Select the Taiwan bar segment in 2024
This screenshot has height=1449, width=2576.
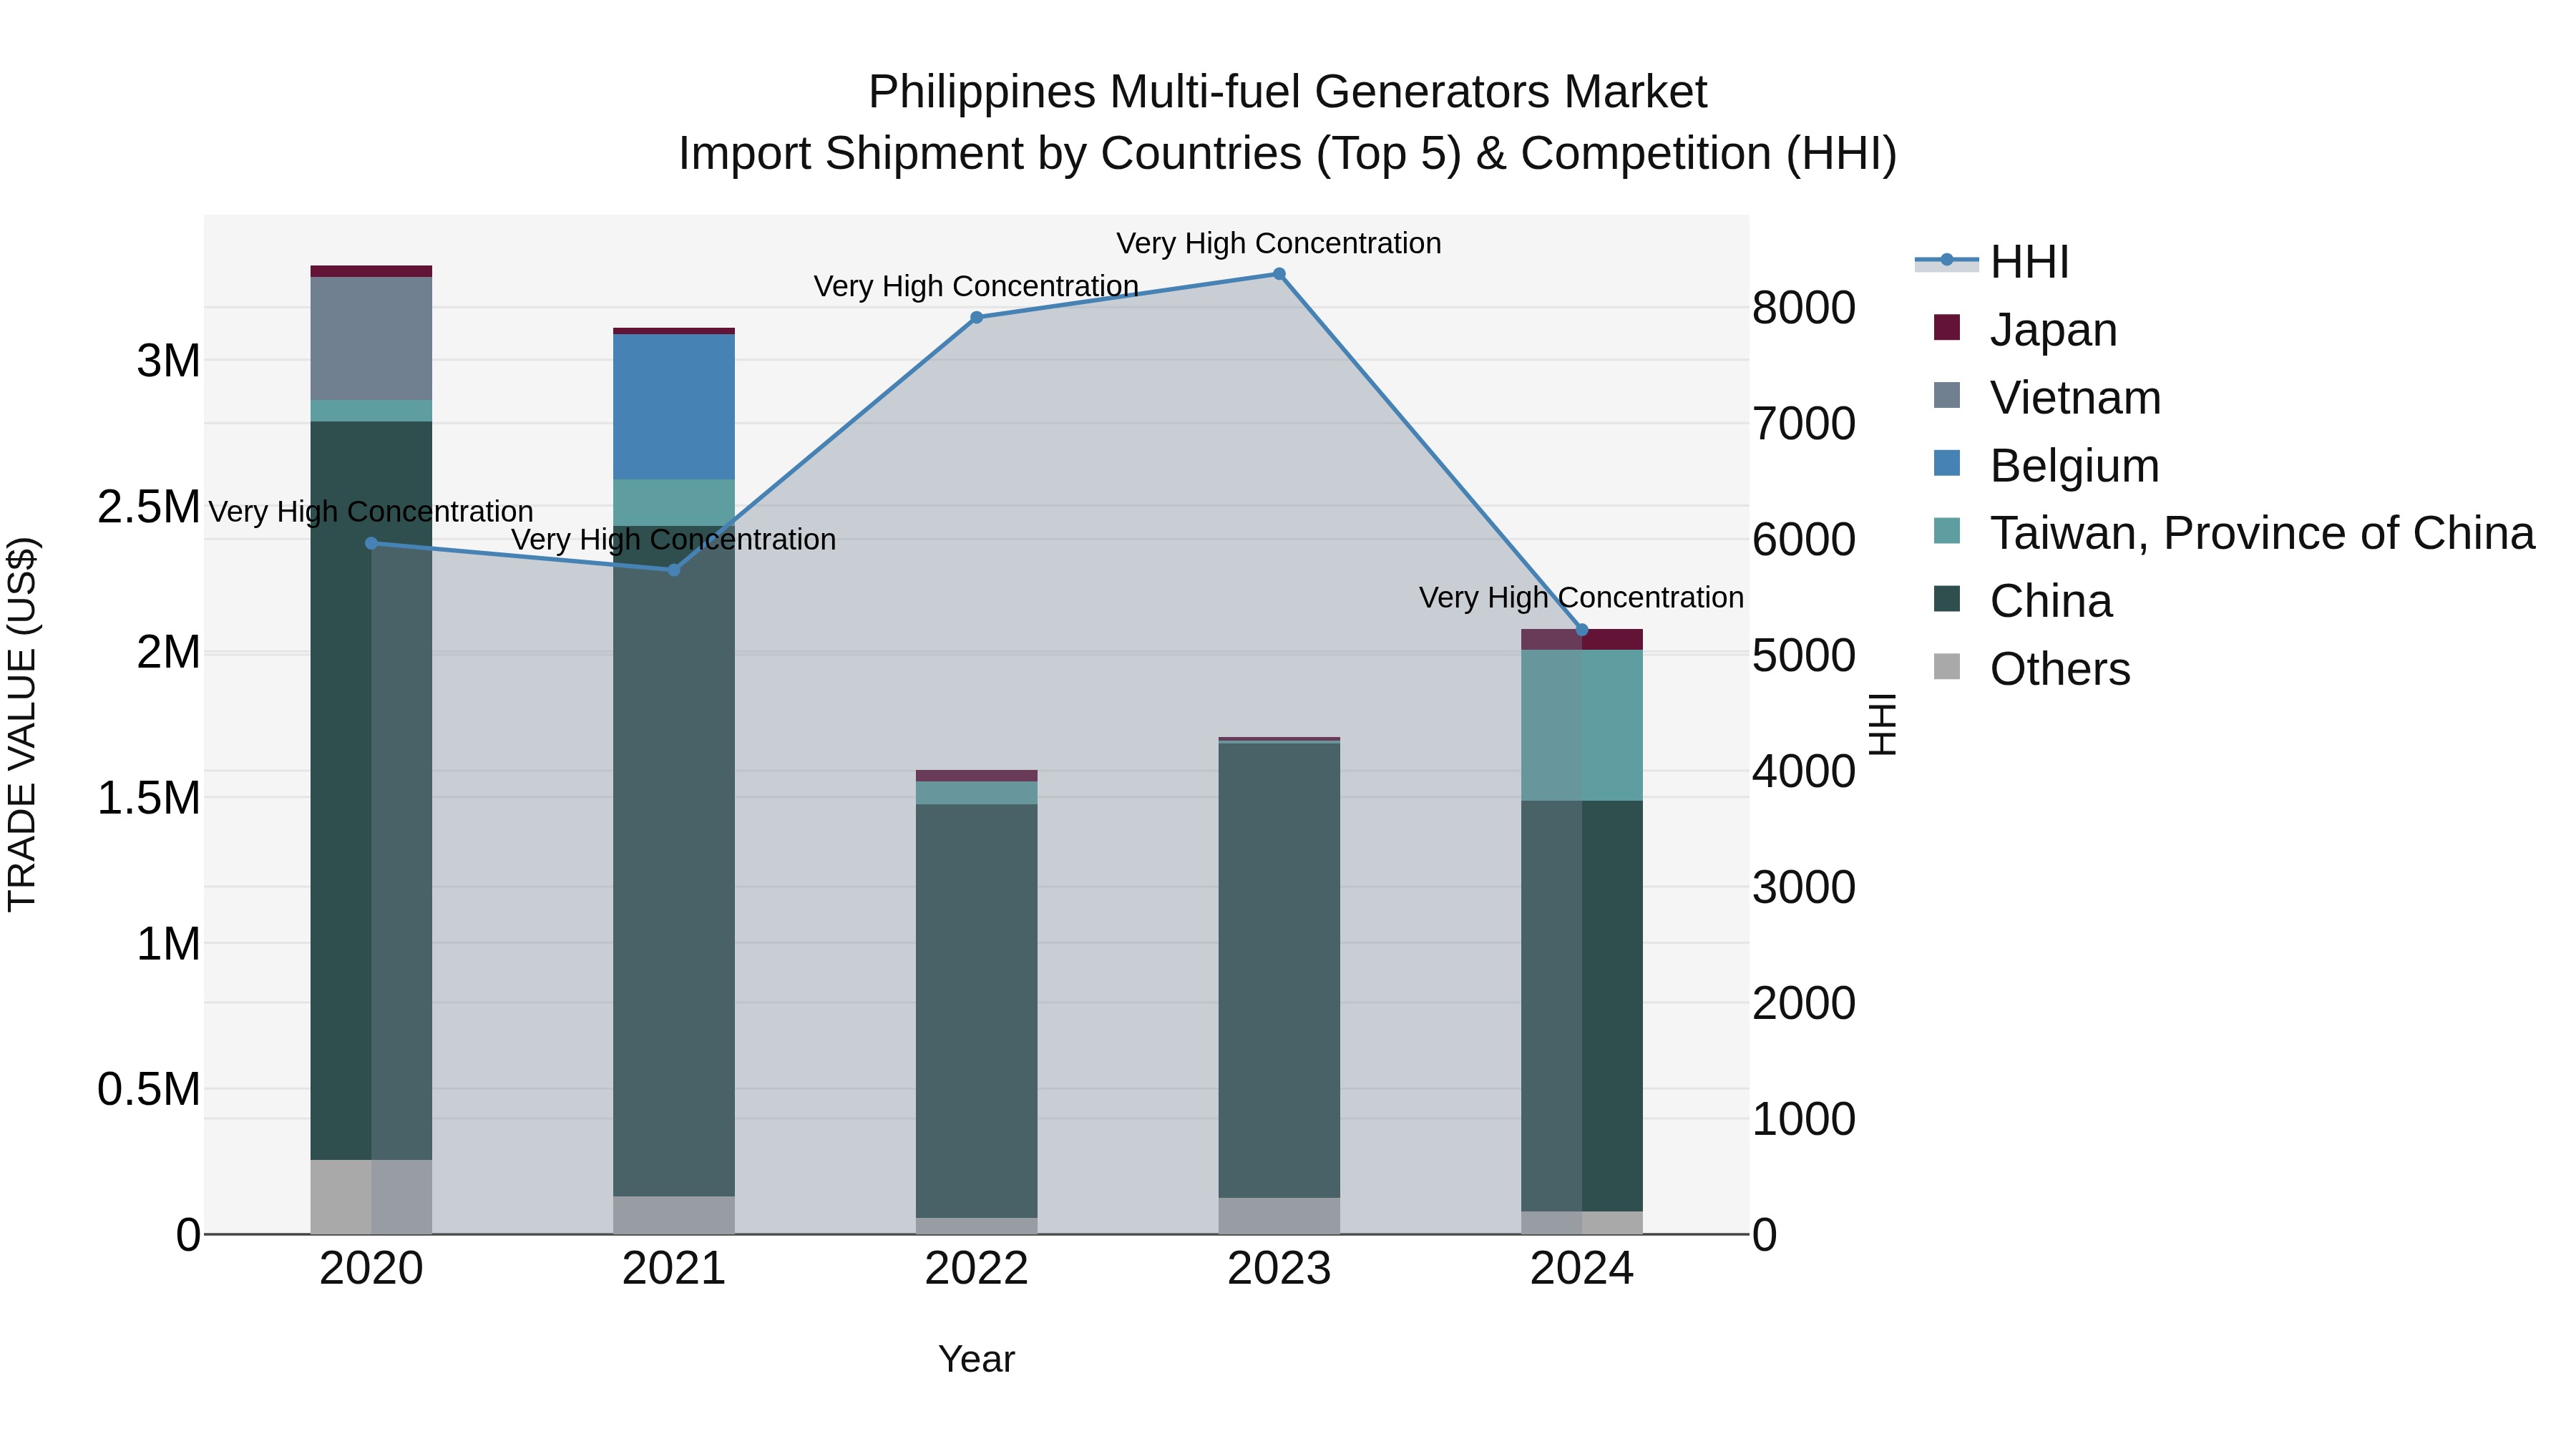point(1582,726)
